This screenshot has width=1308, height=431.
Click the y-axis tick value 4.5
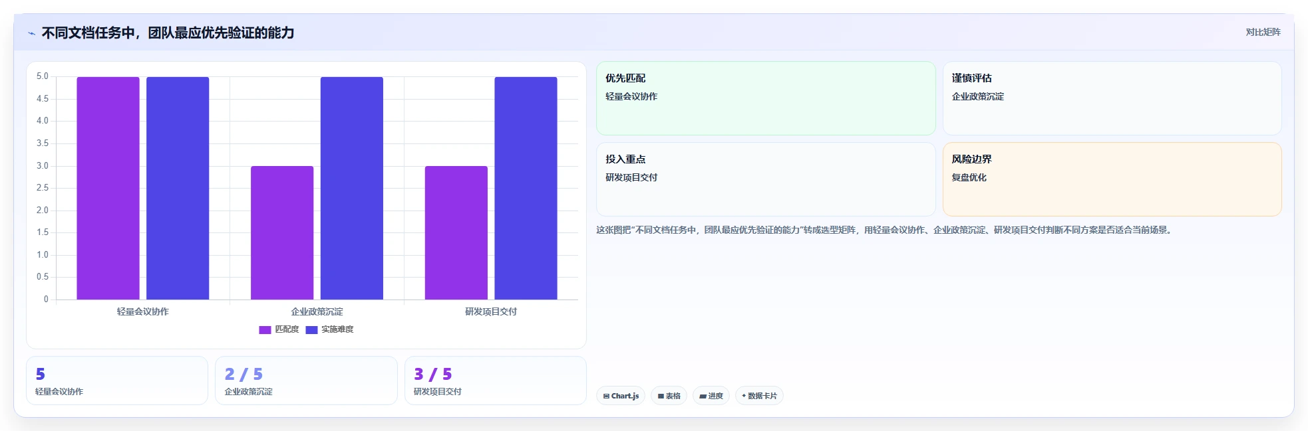pos(43,99)
